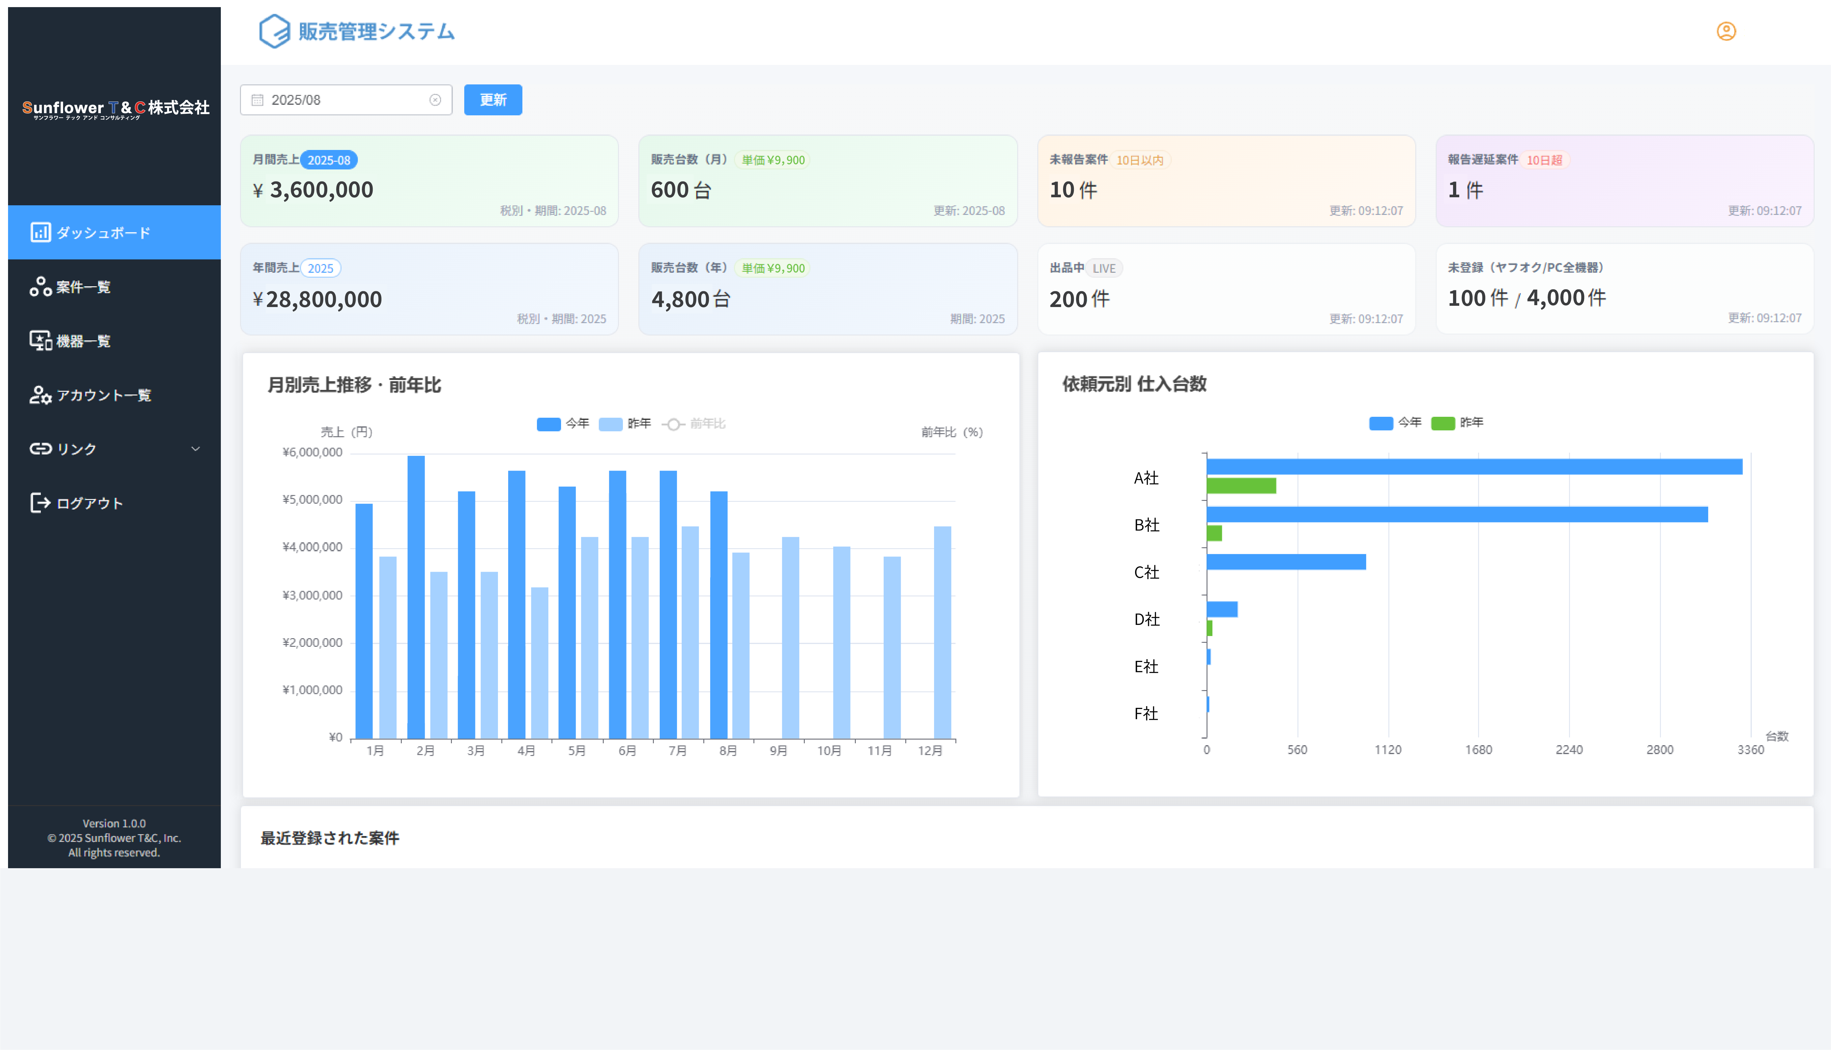
Task: Click the 10日超 tag on 報告遅延案件
Action: pos(1544,160)
